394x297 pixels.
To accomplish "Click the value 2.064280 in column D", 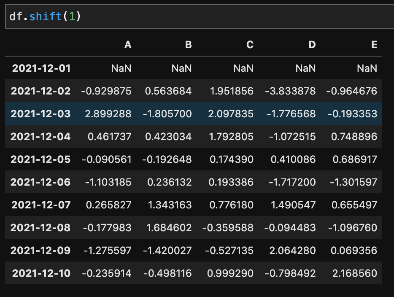I will pos(292,251).
